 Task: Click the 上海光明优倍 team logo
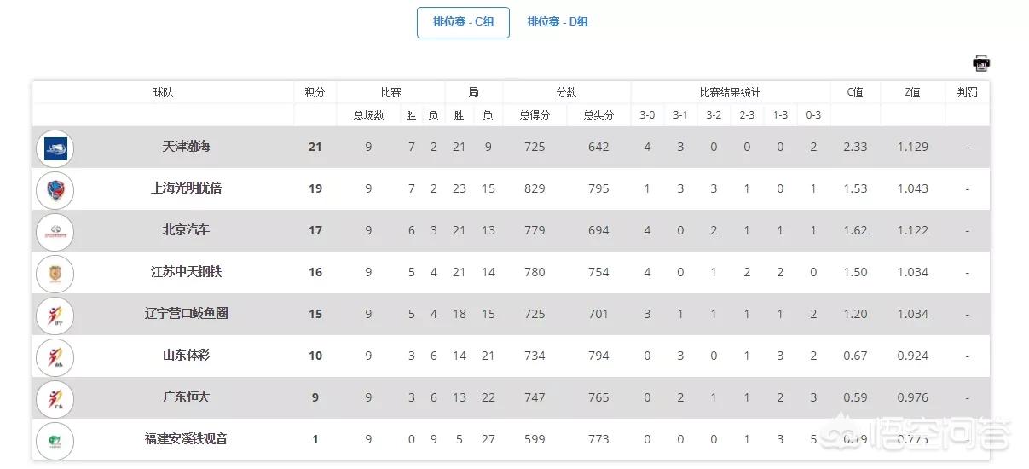coord(55,190)
